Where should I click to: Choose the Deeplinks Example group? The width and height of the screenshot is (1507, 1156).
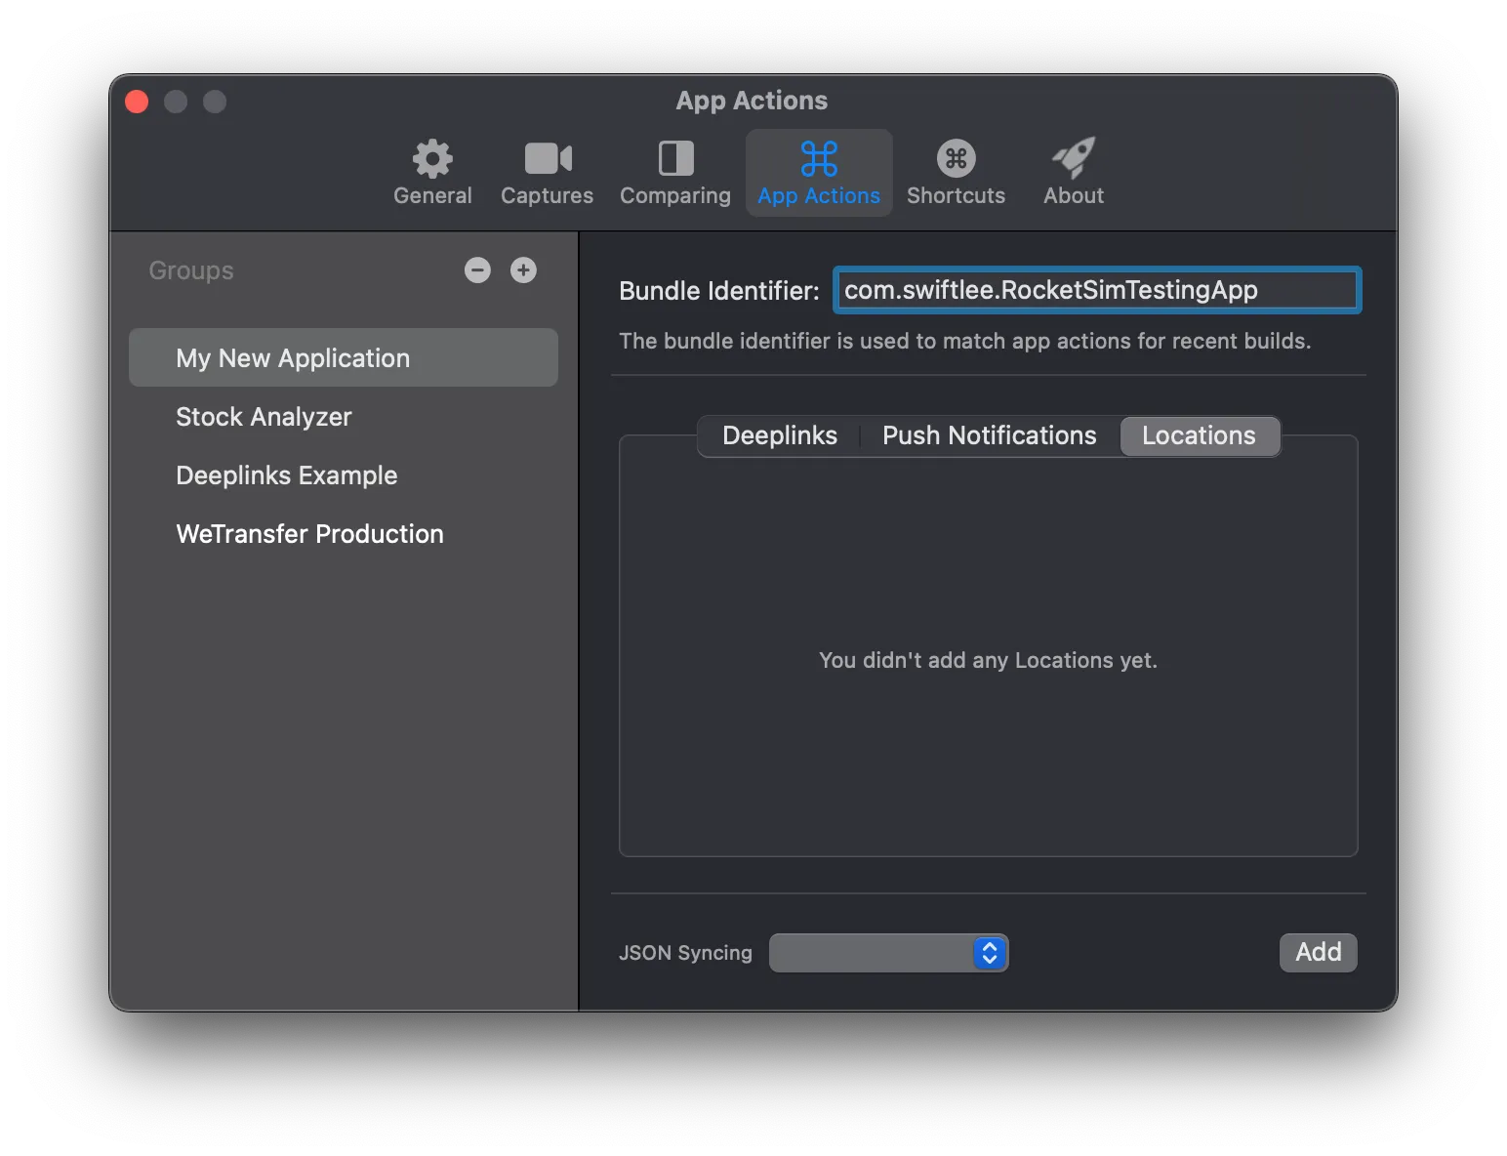point(286,475)
